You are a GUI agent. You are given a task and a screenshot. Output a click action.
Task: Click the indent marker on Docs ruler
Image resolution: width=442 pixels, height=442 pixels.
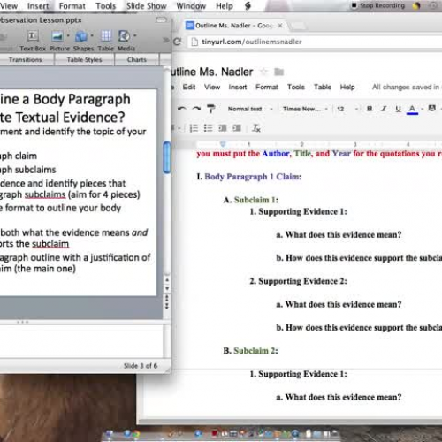(223, 144)
